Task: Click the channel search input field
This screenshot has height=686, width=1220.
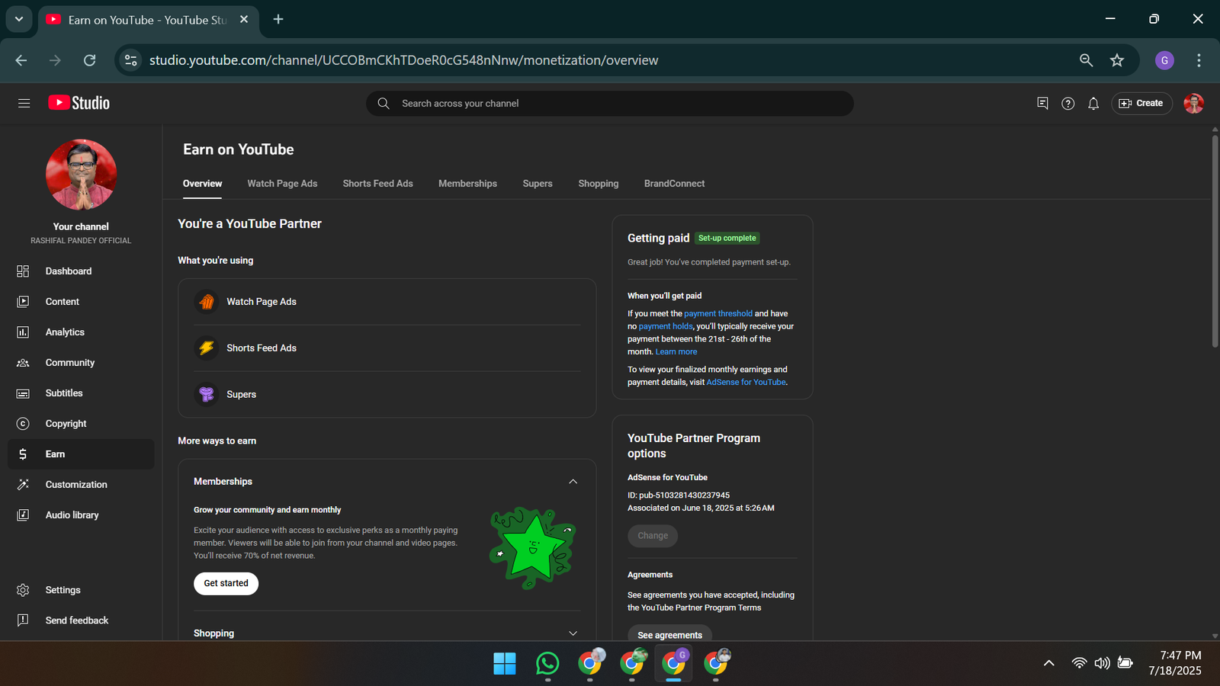Action: coord(610,103)
